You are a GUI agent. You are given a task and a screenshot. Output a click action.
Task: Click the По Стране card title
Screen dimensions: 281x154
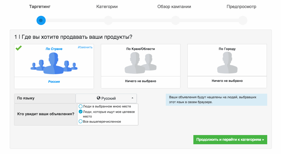tap(54, 49)
